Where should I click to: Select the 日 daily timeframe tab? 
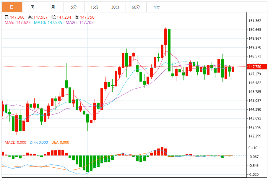pyautogui.click(x=12, y=7)
